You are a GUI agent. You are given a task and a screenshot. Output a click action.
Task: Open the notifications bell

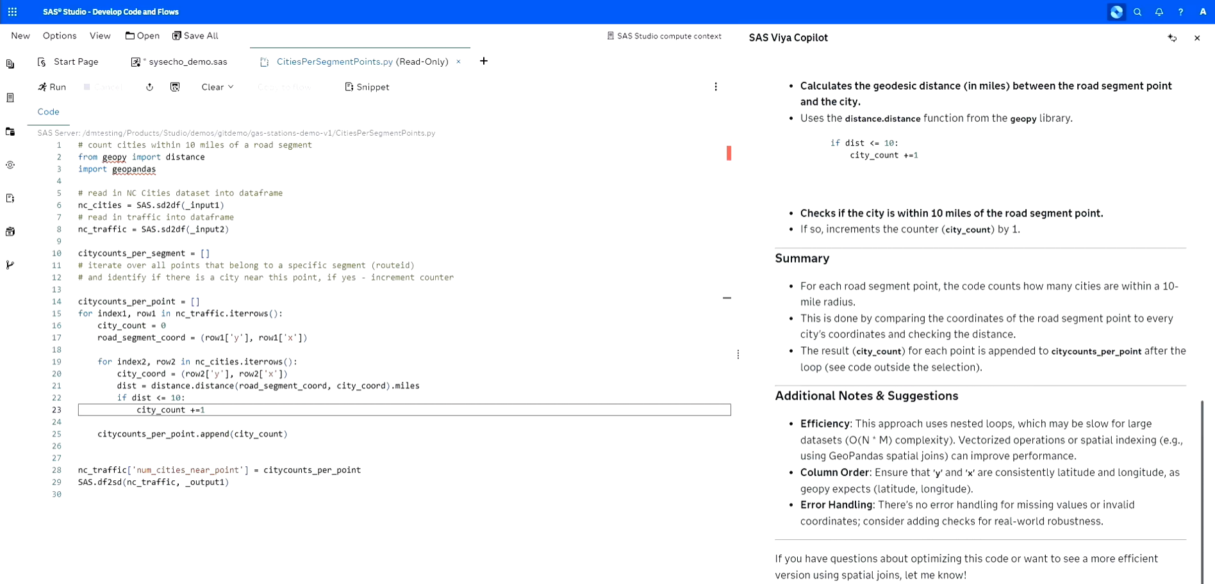1159,12
